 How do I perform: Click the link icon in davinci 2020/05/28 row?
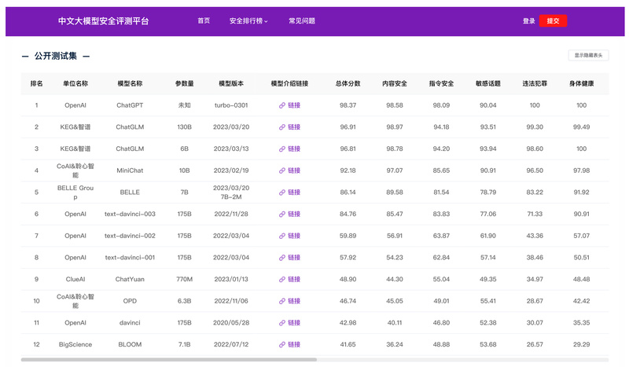point(282,323)
